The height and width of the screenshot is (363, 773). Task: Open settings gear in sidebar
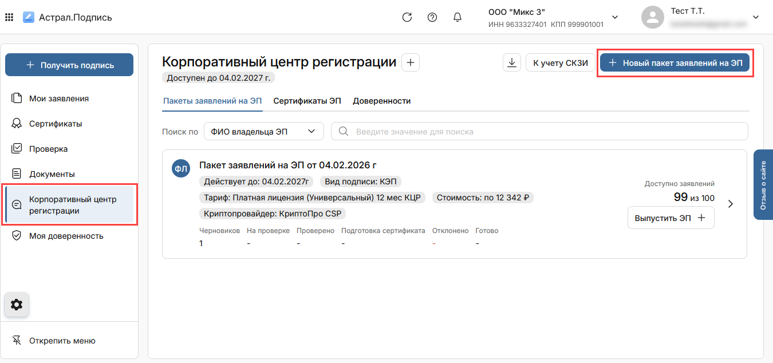click(x=17, y=305)
